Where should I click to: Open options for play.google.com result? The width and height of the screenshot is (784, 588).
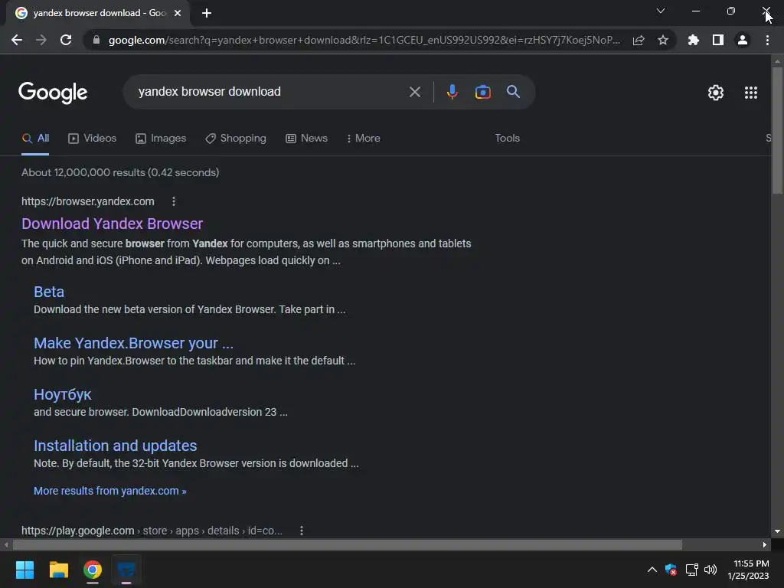click(302, 531)
